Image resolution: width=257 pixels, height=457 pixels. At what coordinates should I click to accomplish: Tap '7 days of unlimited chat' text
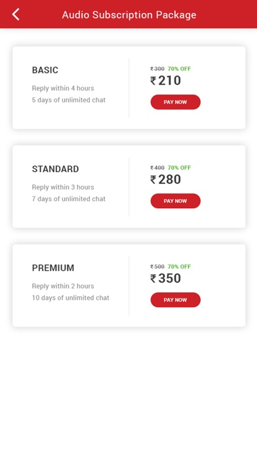coord(69,199)
